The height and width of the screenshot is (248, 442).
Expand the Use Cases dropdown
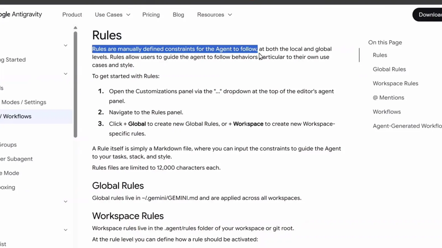tap(112, 15)
